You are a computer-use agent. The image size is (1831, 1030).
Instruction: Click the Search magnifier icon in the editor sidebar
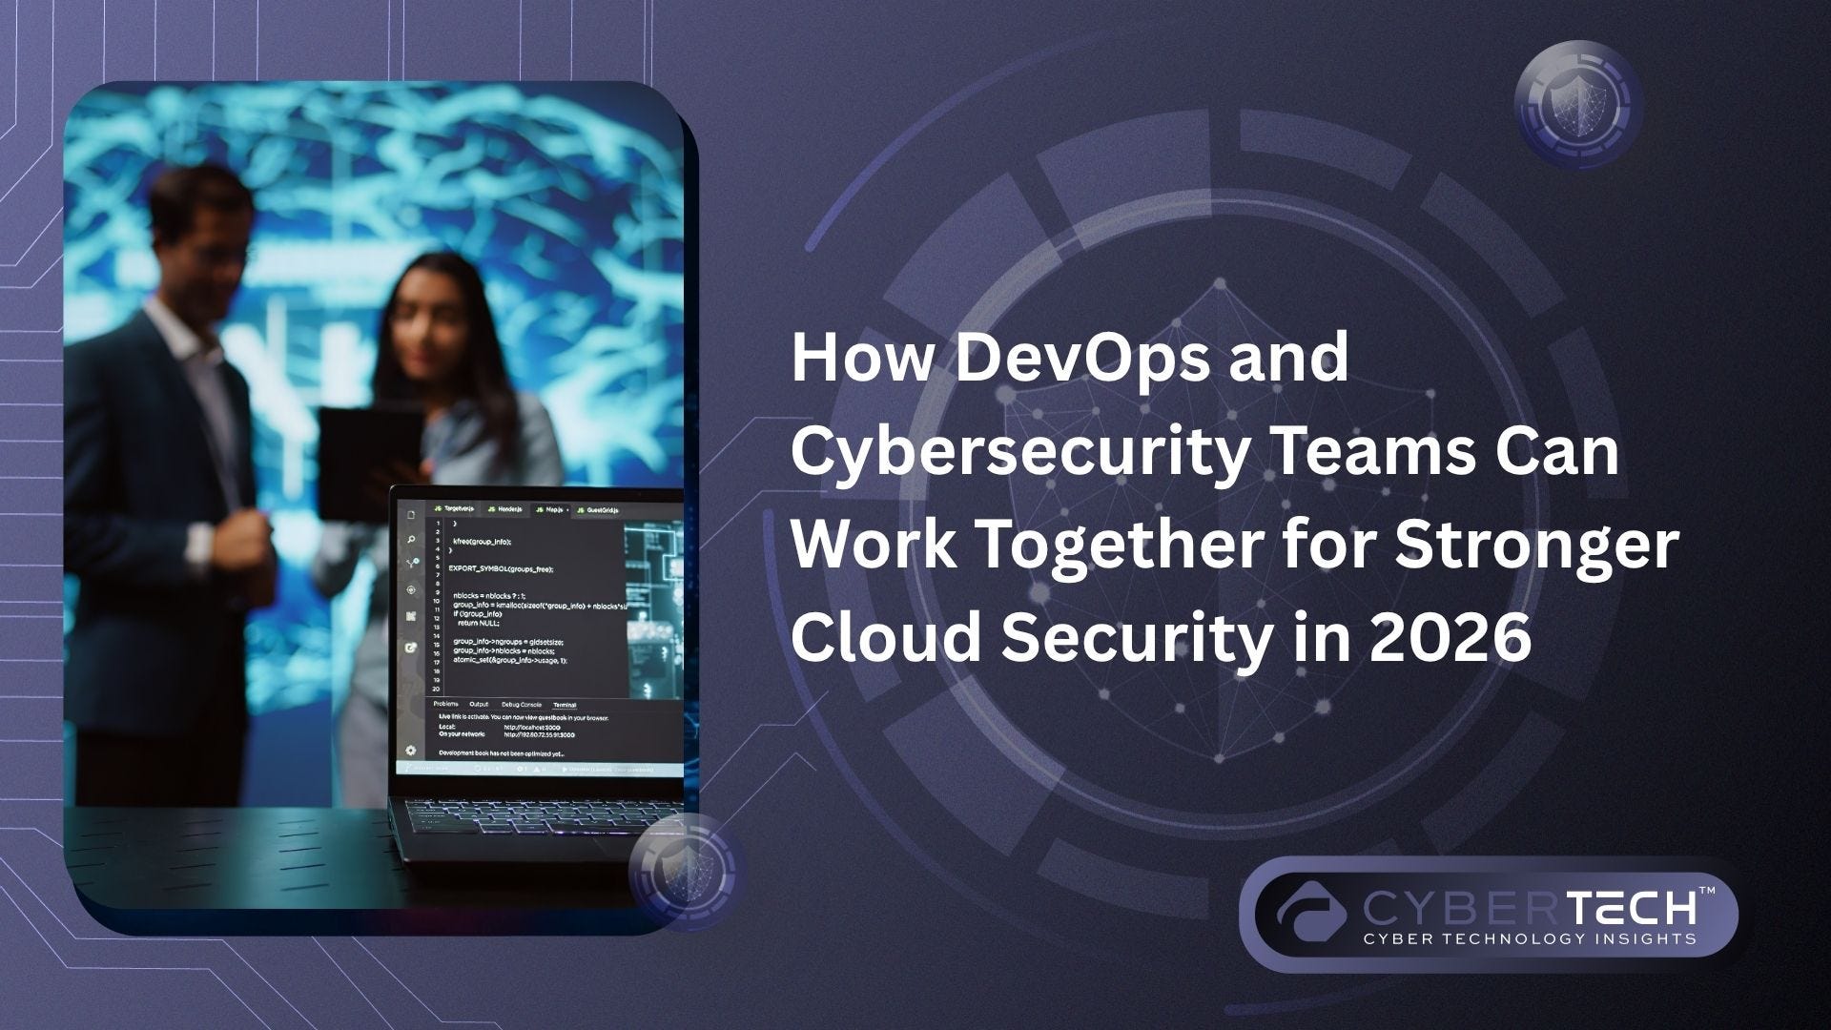[x=411, y=540]
